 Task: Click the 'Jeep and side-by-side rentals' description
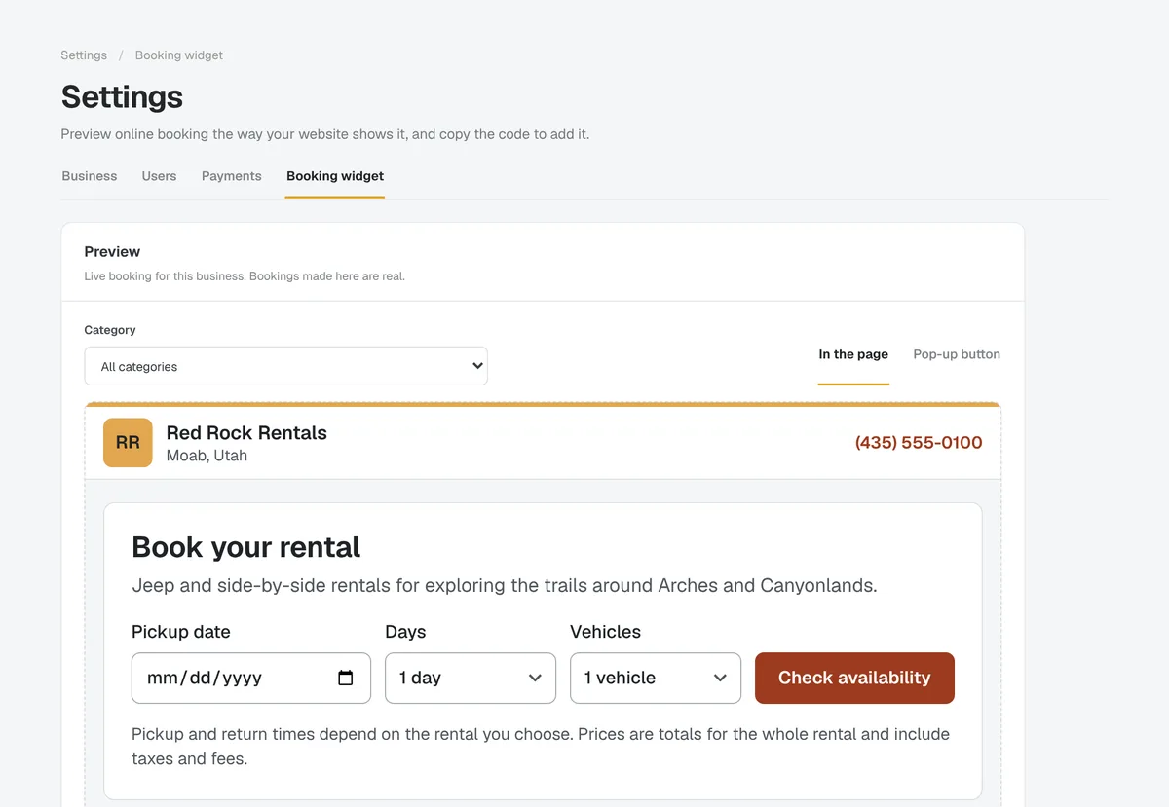click(505, 586)
